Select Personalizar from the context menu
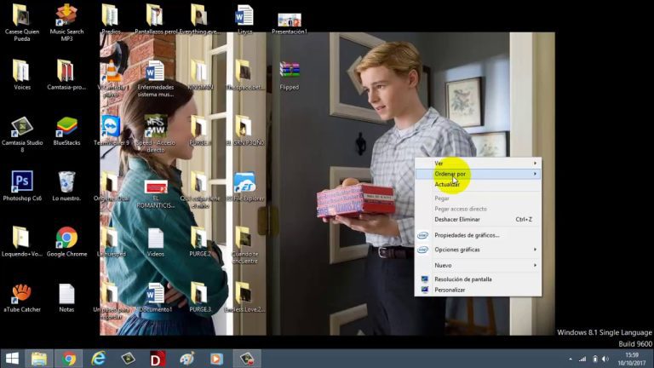654x368 pixels. point(450,290)
